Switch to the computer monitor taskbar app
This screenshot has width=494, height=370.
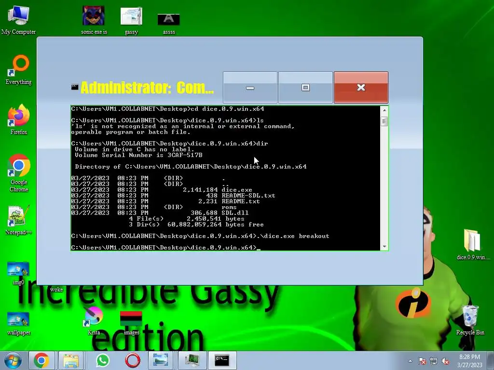(x=192, y=360)
